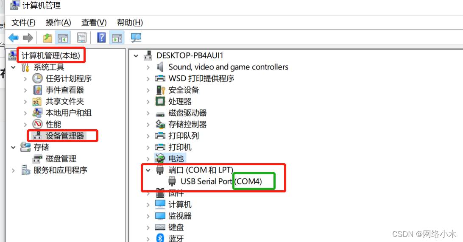Click the Properties toolbar icon

coord(81,38)
